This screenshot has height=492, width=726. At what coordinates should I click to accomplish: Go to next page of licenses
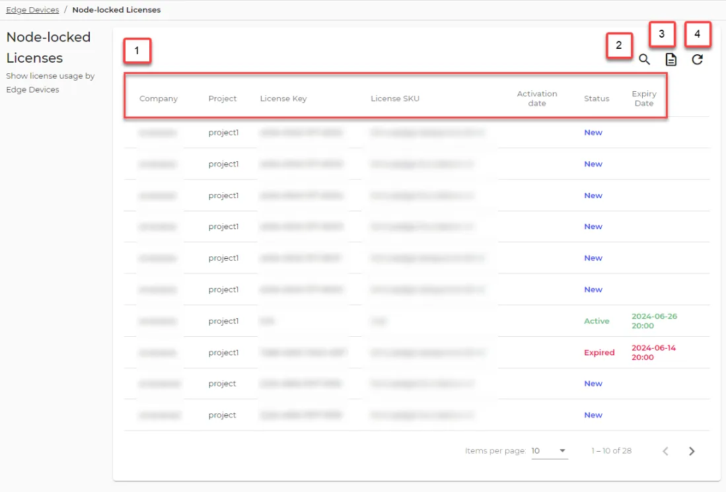(691, 451)
